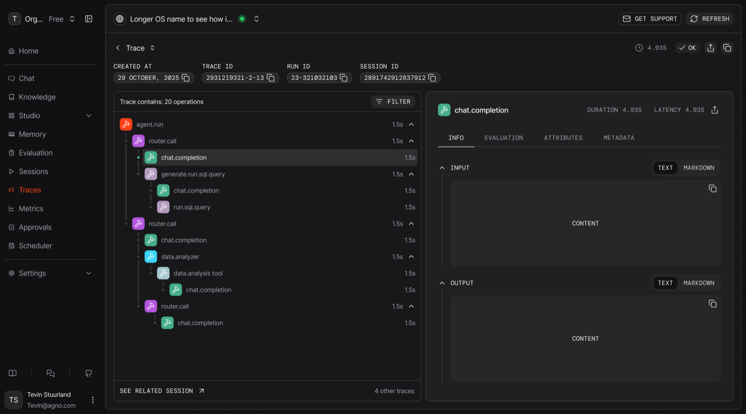Viewport: 746px width, 414px height.
Task: Go back using the arrow beside Trace
Action: pos(118,48)
